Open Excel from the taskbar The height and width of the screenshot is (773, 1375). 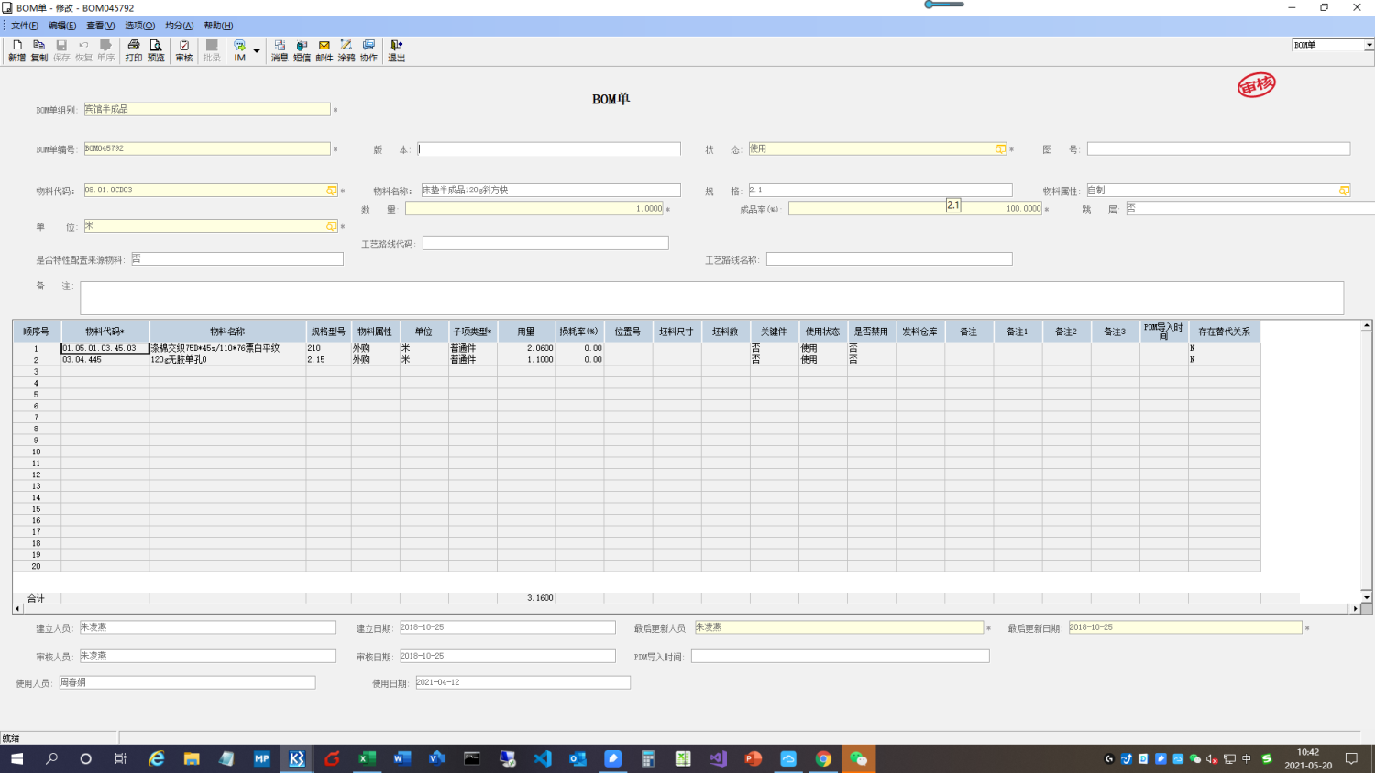coord(367,758)
